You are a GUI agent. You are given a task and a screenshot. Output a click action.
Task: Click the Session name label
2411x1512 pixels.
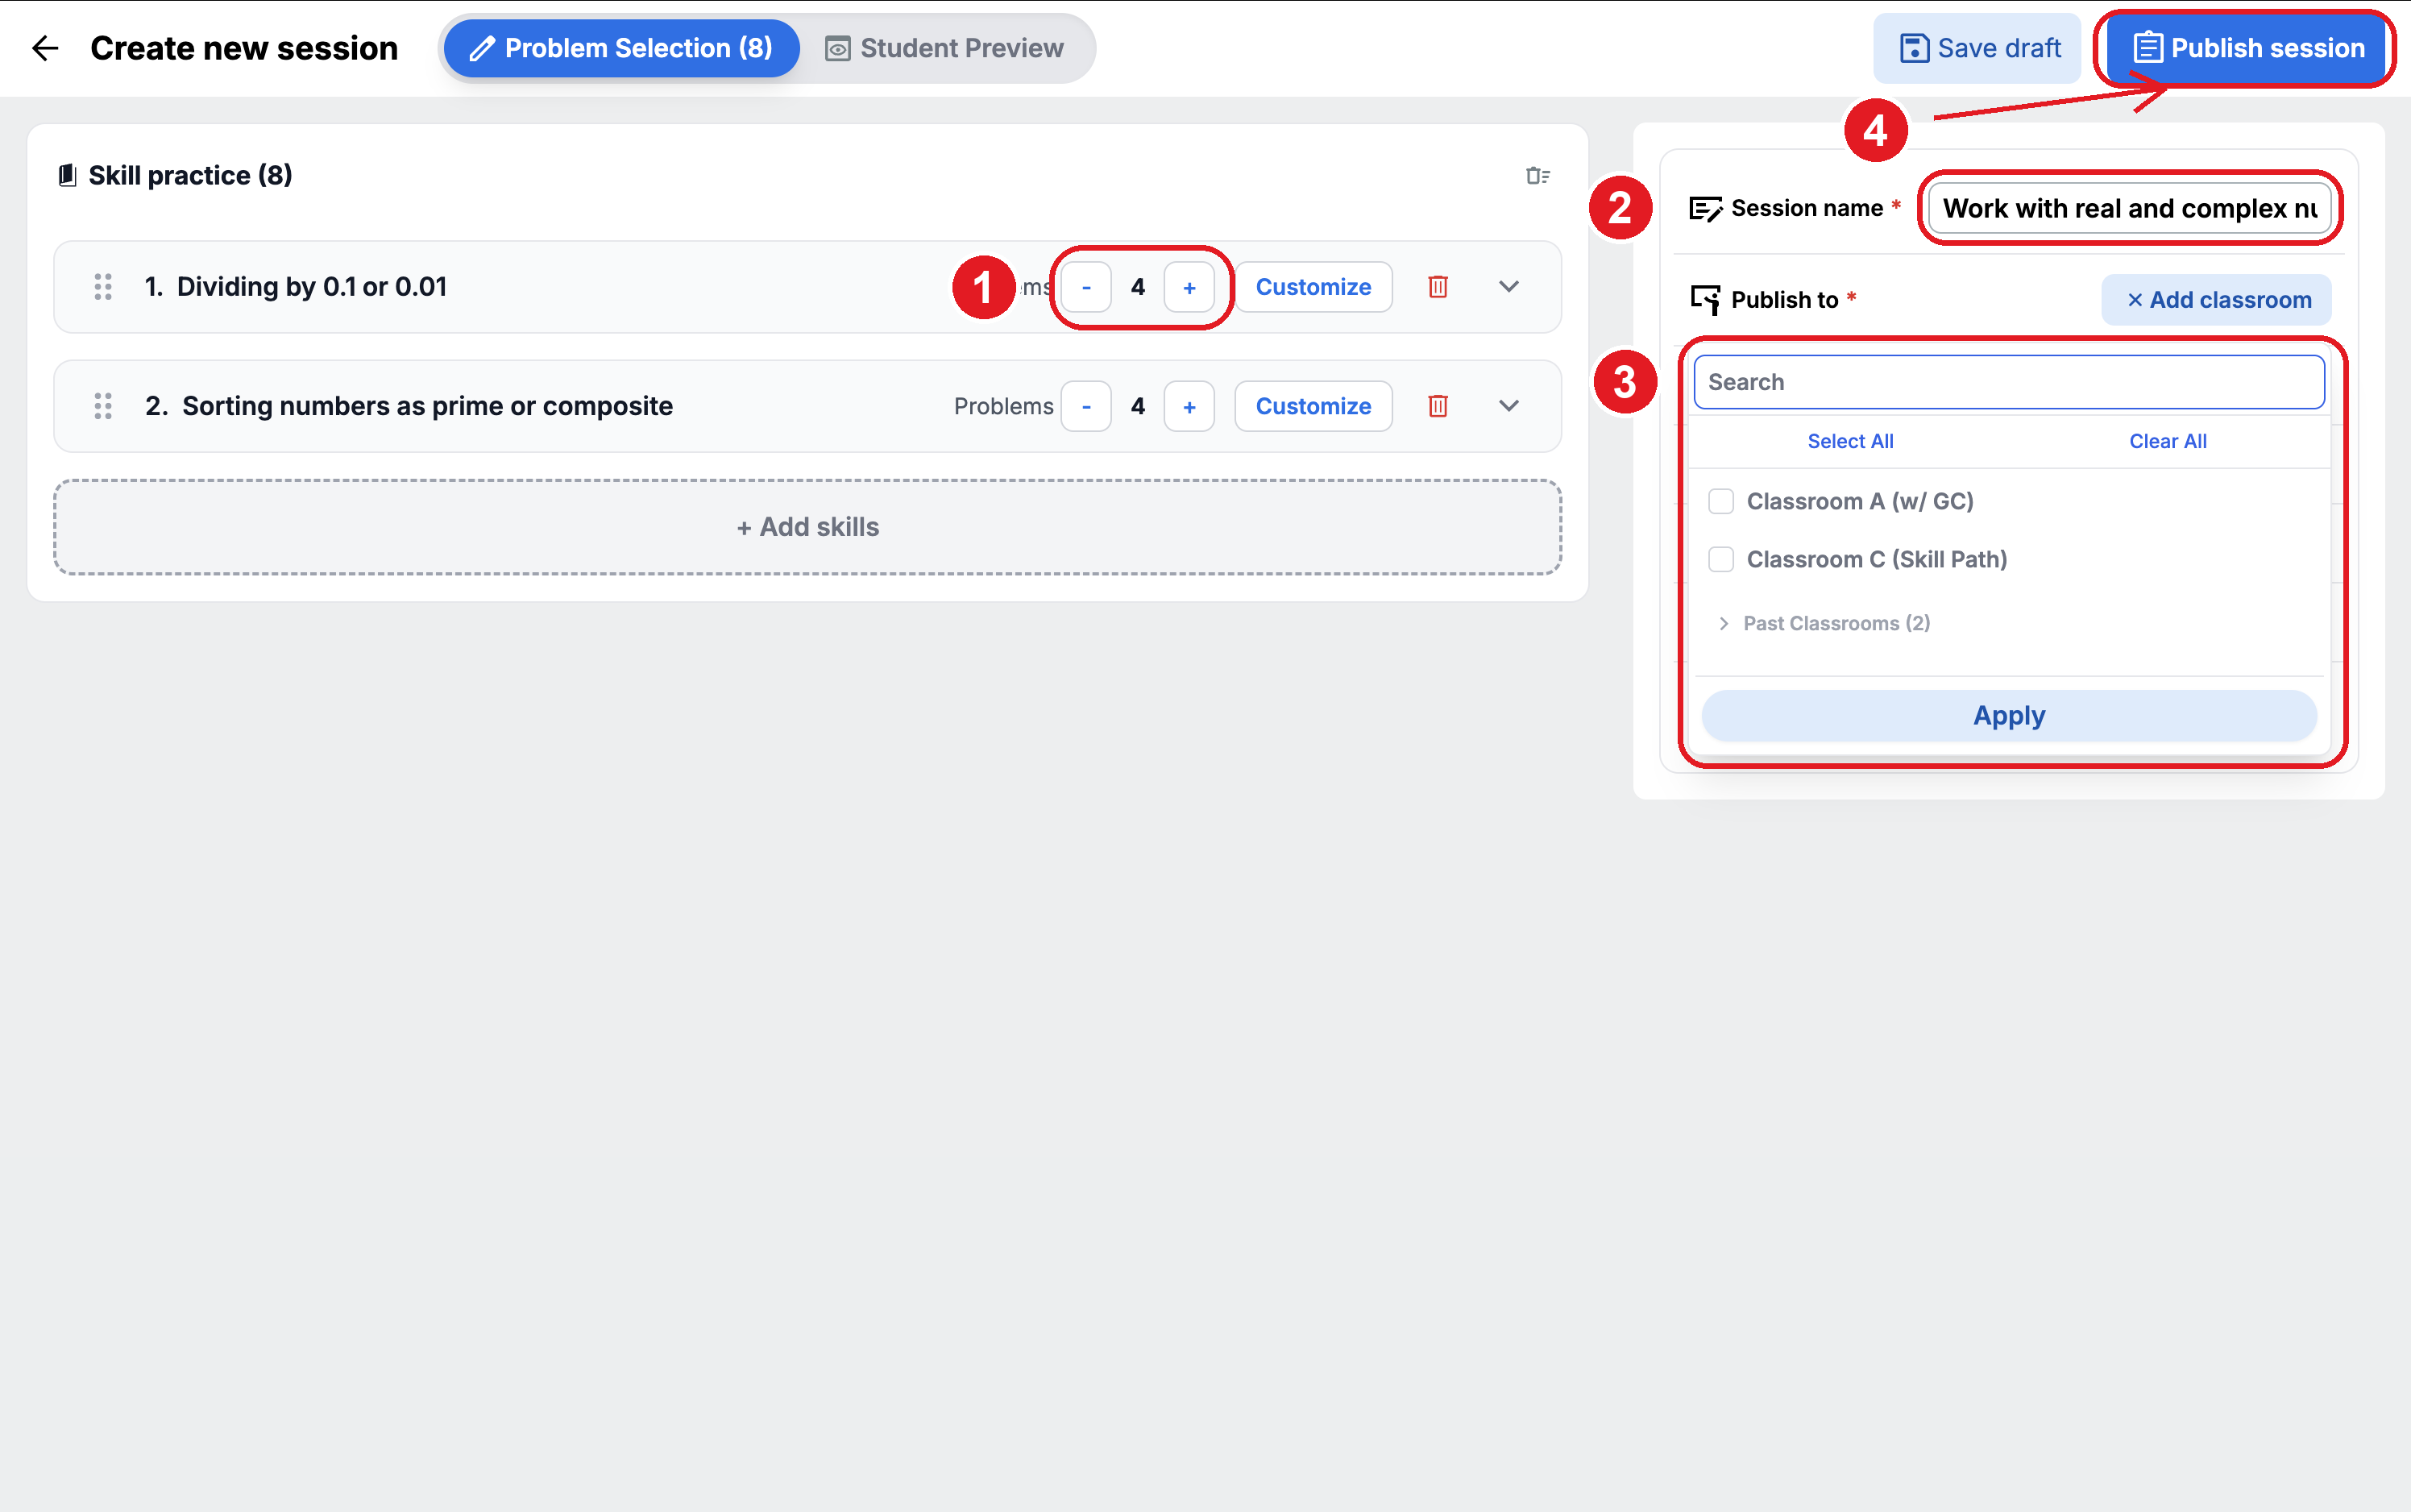pyautogui.click(x=1807, y=208)
